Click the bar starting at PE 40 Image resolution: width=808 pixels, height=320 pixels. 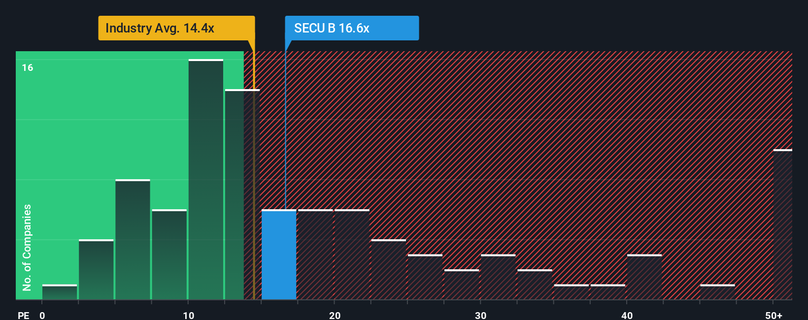coord(644,277)
